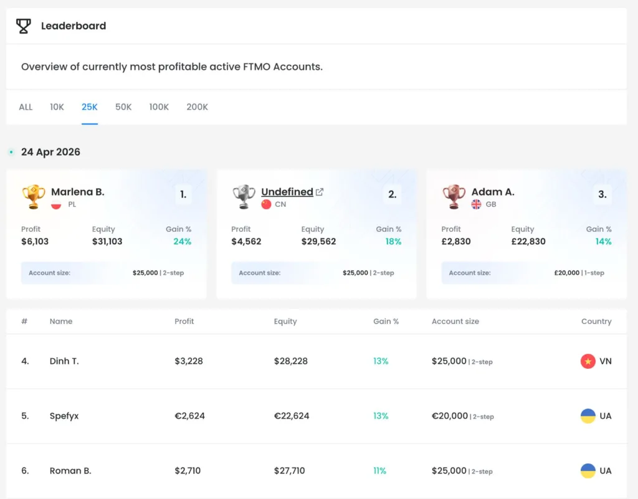
Task: Click the silver trophy next to Undefined
Action: (243, 197)
